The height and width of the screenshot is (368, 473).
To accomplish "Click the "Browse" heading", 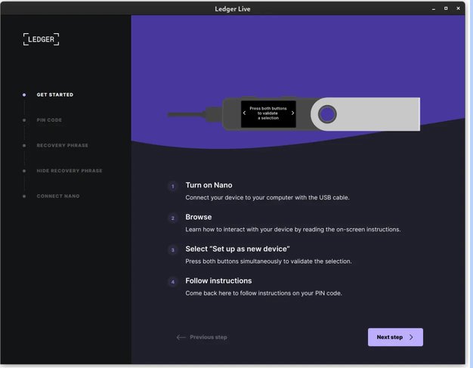I will [199, 217].
